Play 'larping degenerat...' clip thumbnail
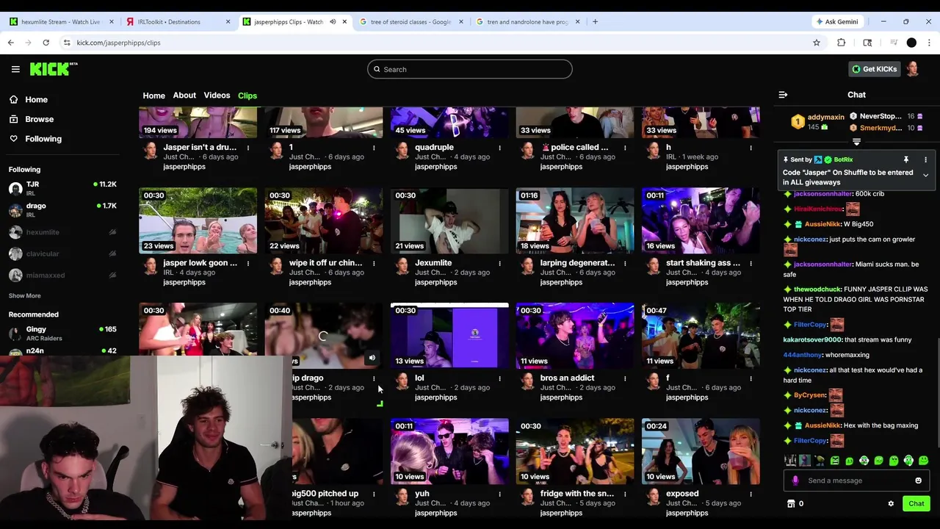The image size is (940, 529). click(575, 220)
